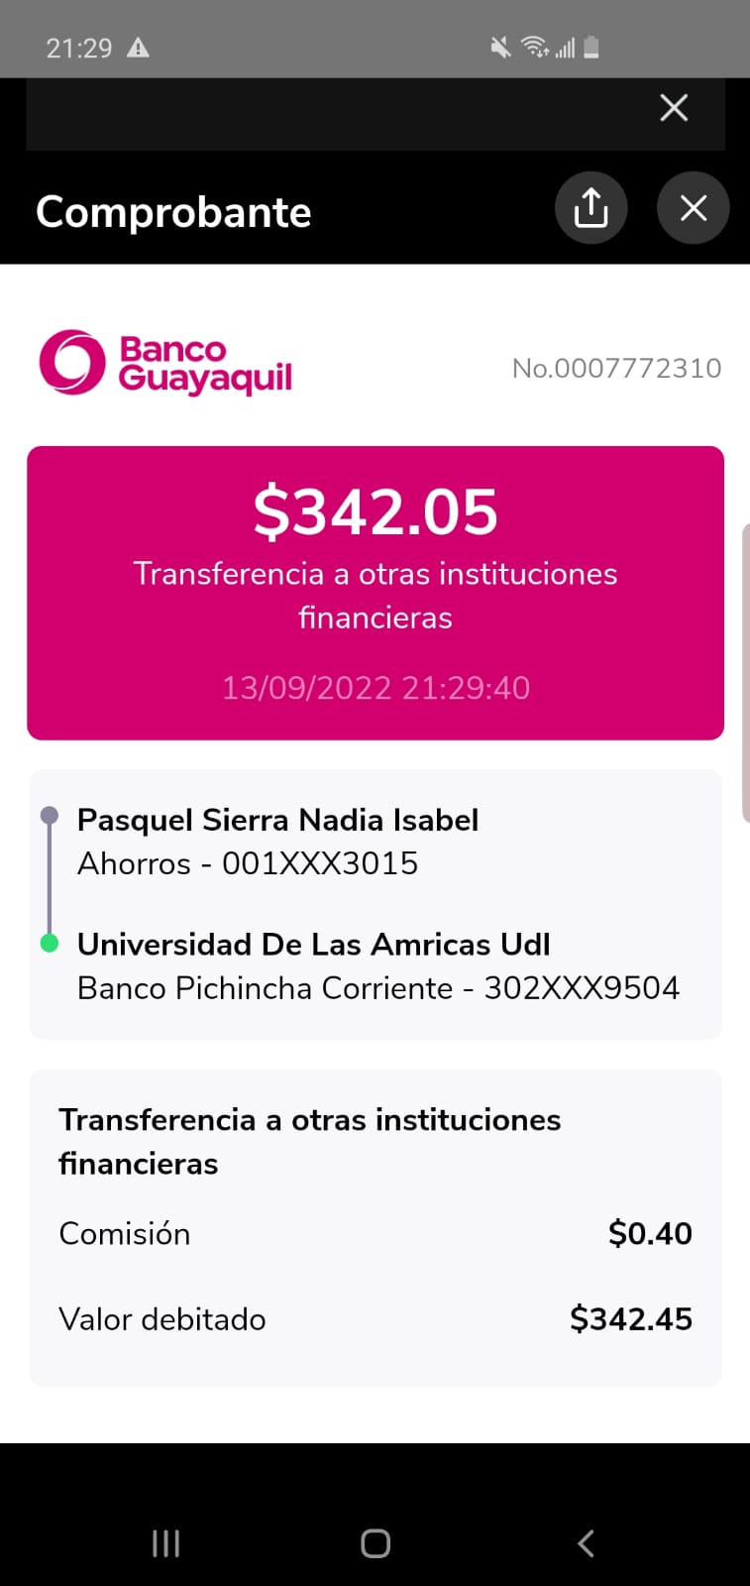Screen dimensions: 750x1586
Task: Tap the Banco Guayaquil logo
Action: click(166, 364)
